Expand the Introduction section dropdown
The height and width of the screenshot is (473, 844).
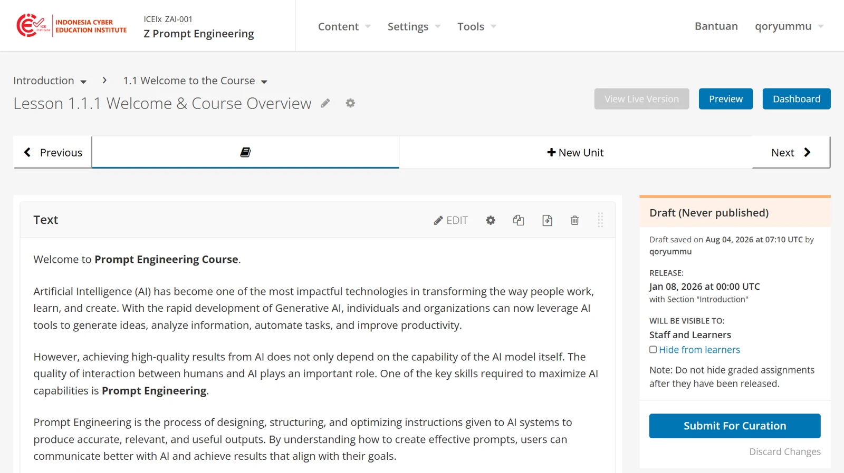pos(50,81)
